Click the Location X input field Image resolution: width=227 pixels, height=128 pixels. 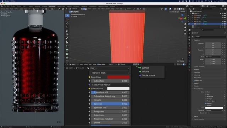click(213, 43)
